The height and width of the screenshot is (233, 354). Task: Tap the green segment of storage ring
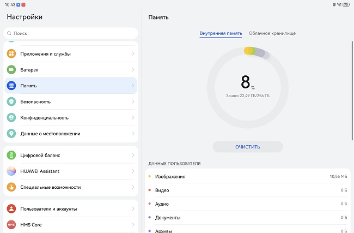[254, 51]
